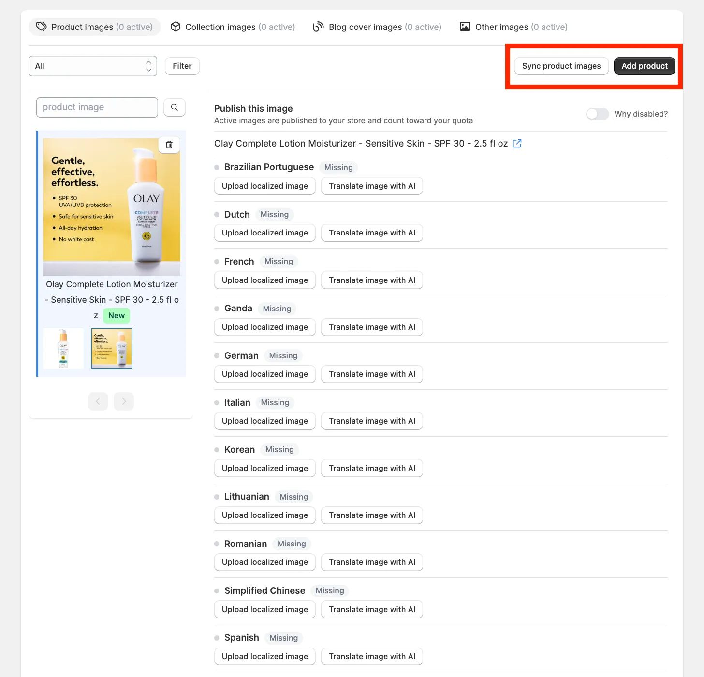
Task: Translate Romanian image with AI
Action: coord(372,562)
